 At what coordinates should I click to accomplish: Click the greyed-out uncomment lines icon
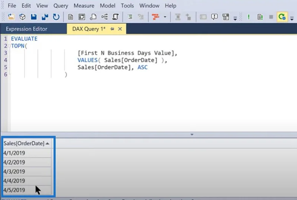click(141, 17)
